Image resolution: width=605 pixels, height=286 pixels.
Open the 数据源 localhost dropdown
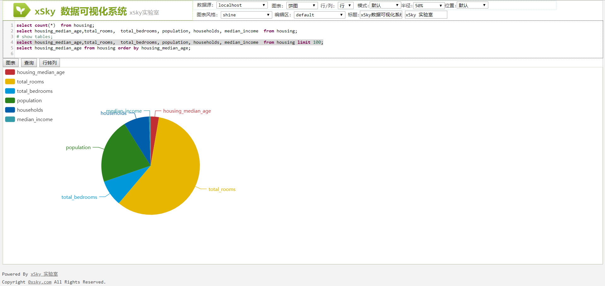click(242, 5)
